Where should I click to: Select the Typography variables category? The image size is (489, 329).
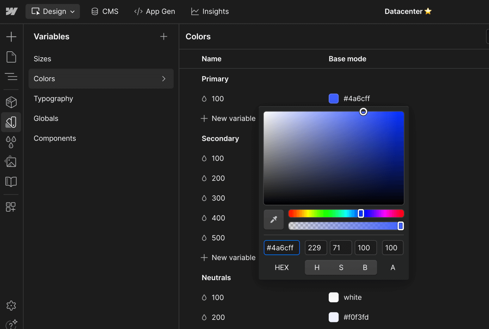pyautogui.click(x=53, y=98)
